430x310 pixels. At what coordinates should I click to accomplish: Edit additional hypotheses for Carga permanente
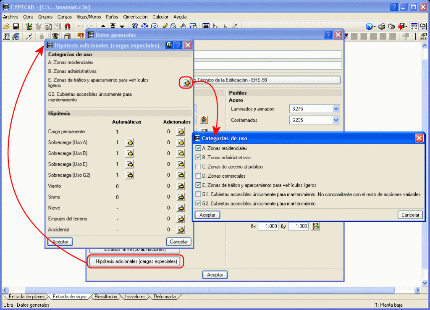click(x=181, y=131)
